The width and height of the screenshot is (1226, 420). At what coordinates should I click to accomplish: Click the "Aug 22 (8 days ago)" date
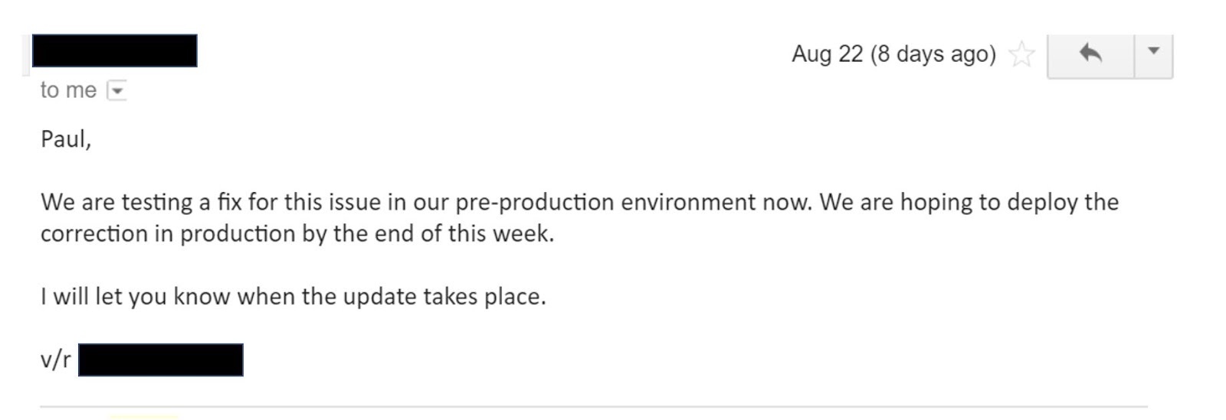click(893, 54)
